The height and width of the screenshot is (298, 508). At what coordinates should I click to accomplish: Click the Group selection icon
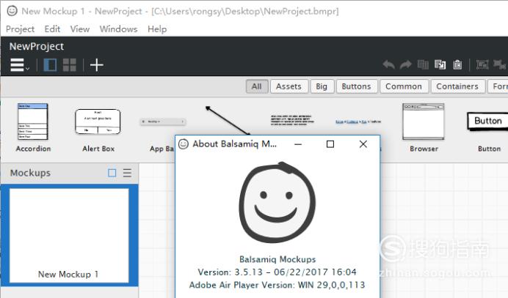pos(482,64)
